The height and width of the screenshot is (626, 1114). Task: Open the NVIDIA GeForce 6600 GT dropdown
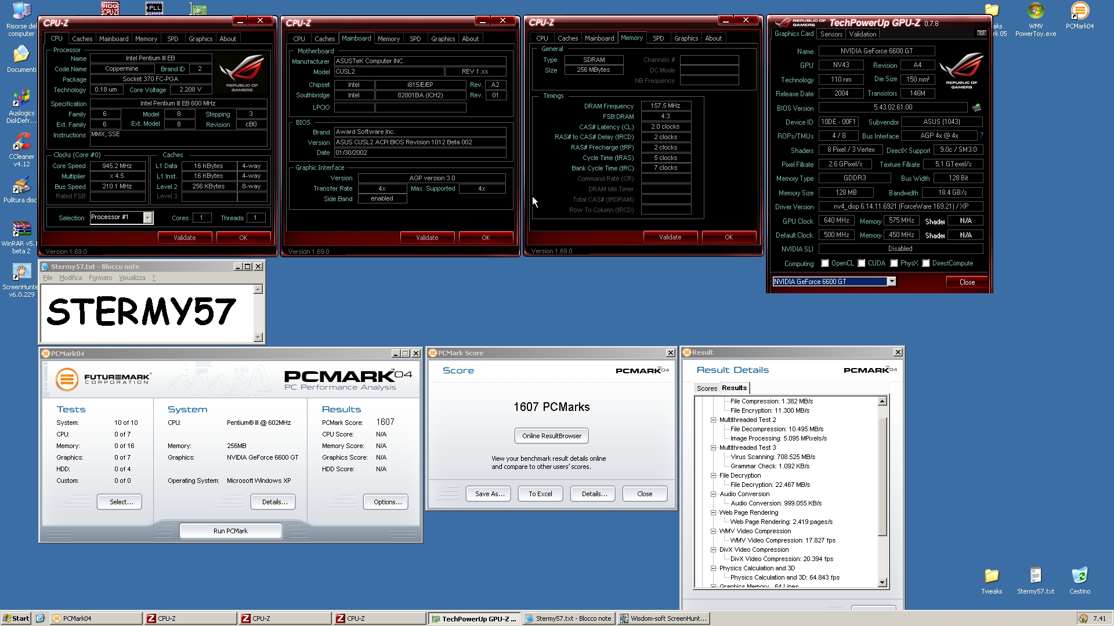892,282
